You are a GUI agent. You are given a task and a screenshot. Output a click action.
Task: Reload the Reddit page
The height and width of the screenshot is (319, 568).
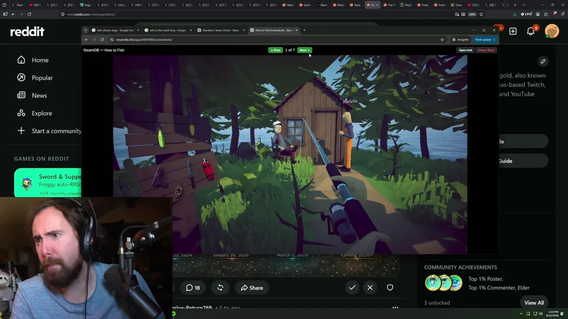point(29,14)
